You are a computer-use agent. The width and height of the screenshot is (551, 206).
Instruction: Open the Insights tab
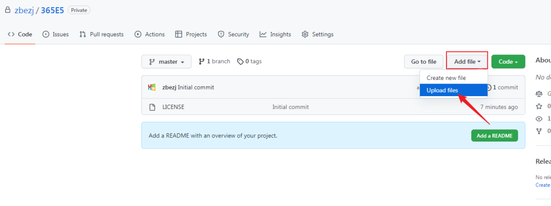tap(275, 35)
